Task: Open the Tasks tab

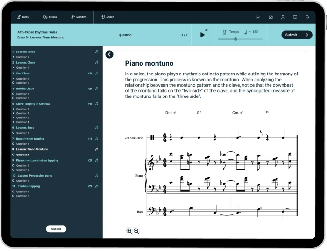Action: [x=23, y=17]
